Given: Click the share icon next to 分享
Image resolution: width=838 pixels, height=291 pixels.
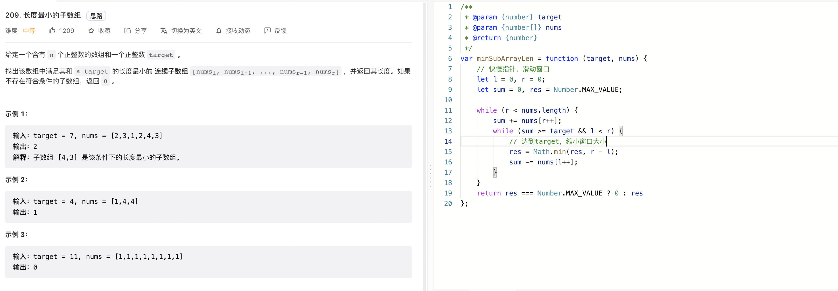Looking at the screenshot, I should click(x=128, y=31).
